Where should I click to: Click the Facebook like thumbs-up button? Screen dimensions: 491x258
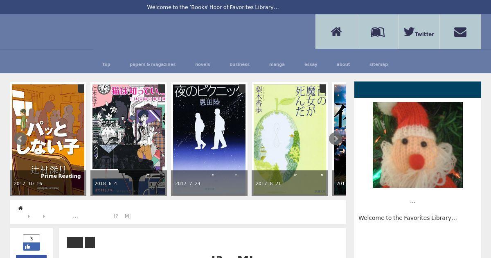[x=31, y=247]
